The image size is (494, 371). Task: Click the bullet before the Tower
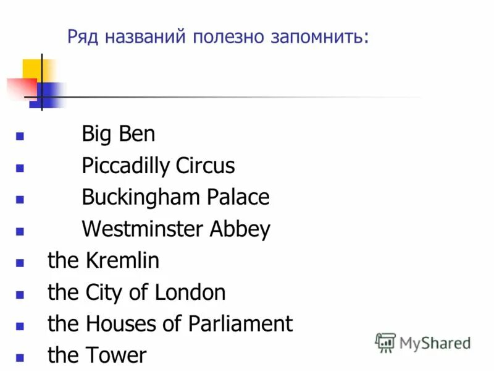click(20, 358)
